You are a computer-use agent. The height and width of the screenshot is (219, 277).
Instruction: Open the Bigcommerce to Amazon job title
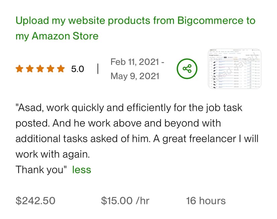135,21
